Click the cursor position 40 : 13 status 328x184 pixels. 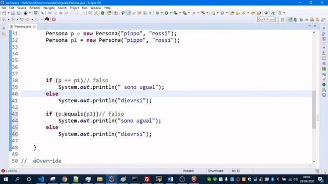click(x=236, y=171)
